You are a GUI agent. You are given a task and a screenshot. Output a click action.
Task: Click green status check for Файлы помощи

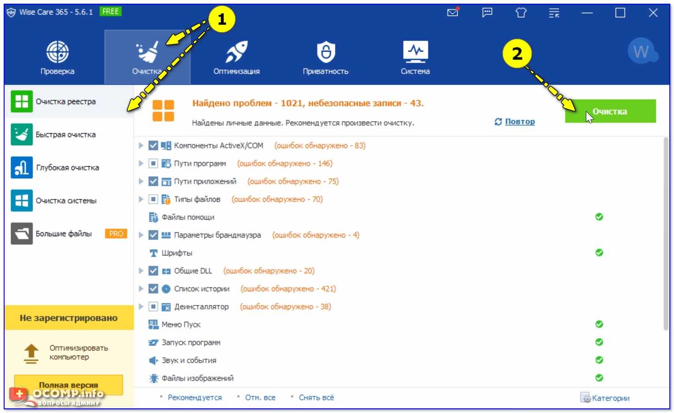click(x=599, y=217)
